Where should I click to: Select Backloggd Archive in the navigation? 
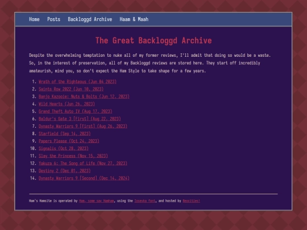(90, 19)
